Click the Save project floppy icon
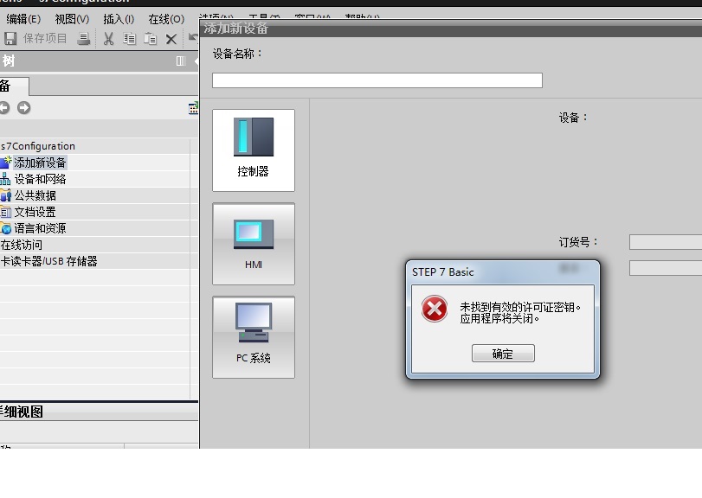702x498 pixels. click(10, 38)
